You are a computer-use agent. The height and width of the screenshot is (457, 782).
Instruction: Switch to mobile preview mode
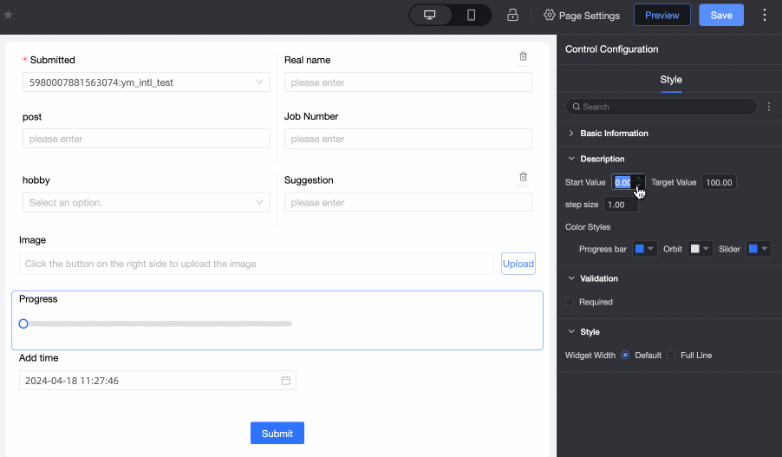471,16
